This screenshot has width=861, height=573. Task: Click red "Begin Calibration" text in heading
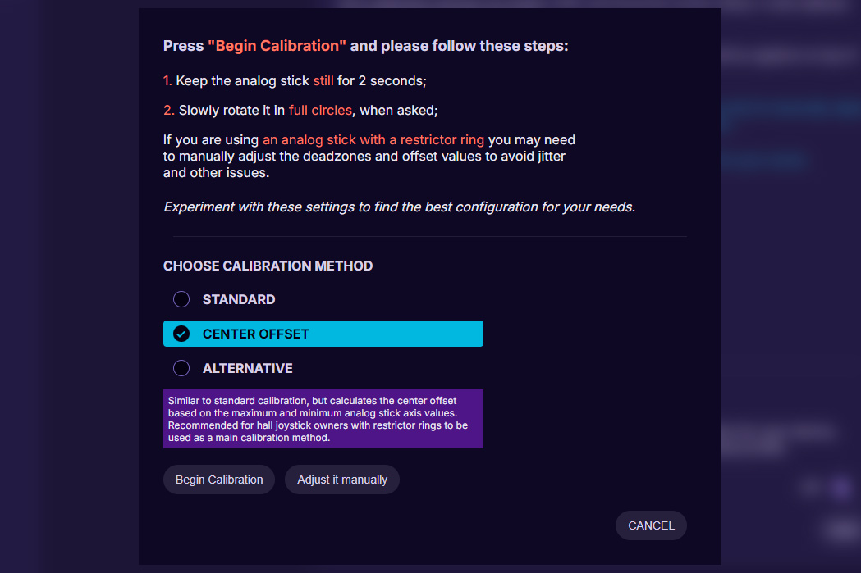(x=277, y=46)
